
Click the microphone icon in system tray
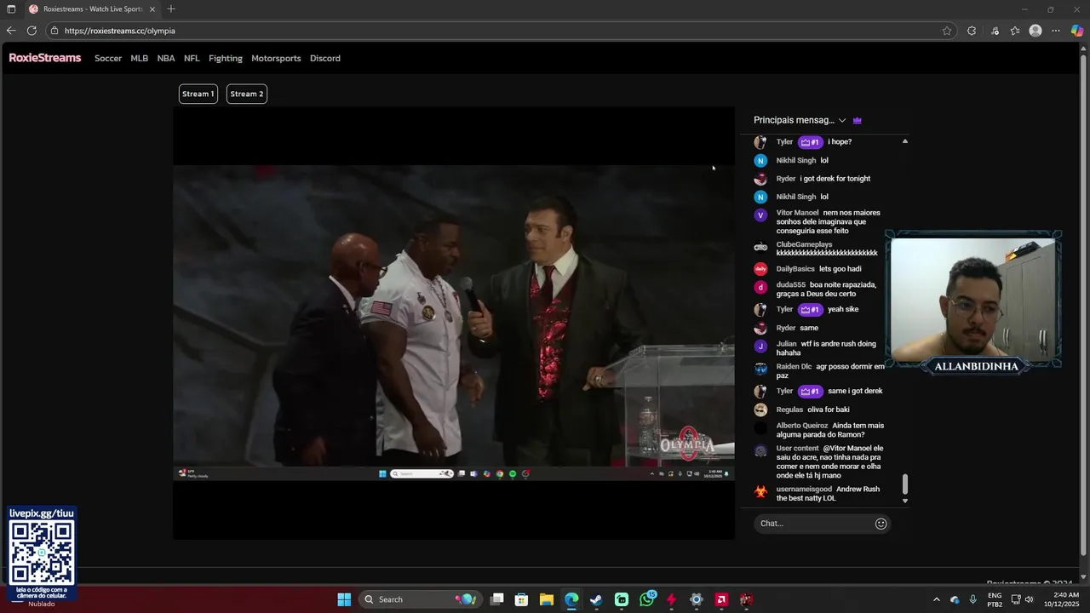(x=972, y=599)
